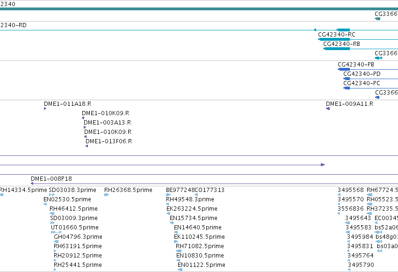Click the purple glyph under DME1-009A11.R

tap(328, 109)
